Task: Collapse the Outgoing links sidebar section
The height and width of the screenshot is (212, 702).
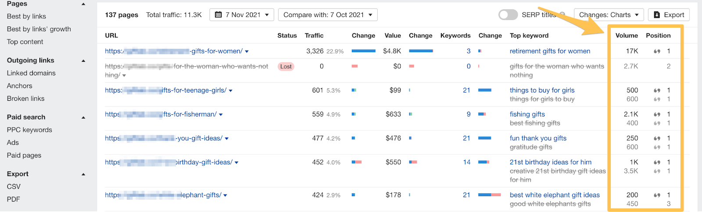Action: click(x=83, y=61)
